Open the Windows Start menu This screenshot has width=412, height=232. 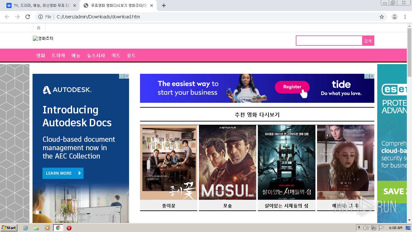[x=9, y=227]
